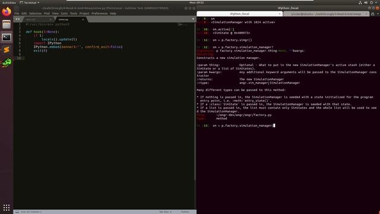Open the Files manager dock icon
The image size is (380, 214).
click(7, 24)
